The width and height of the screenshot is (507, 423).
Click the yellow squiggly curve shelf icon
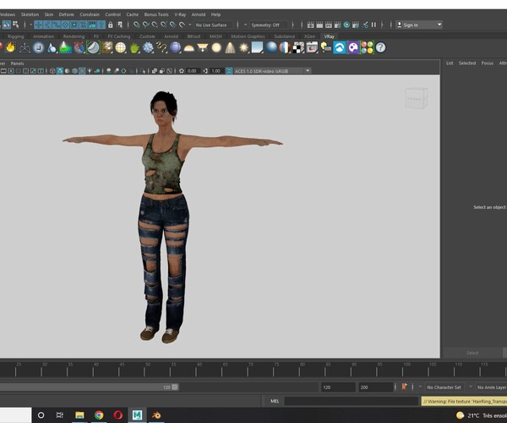click(161, 47)
